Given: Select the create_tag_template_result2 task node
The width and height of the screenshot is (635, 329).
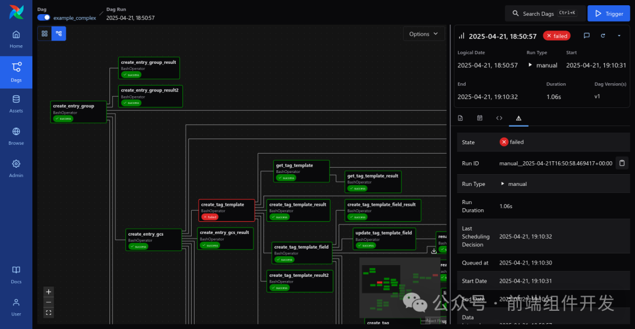Looking at the screenshot, I should click(300, 281).
